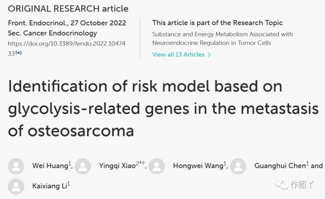Open author name Kaixiang Li

pyautogui.click(x=49, y=186)
